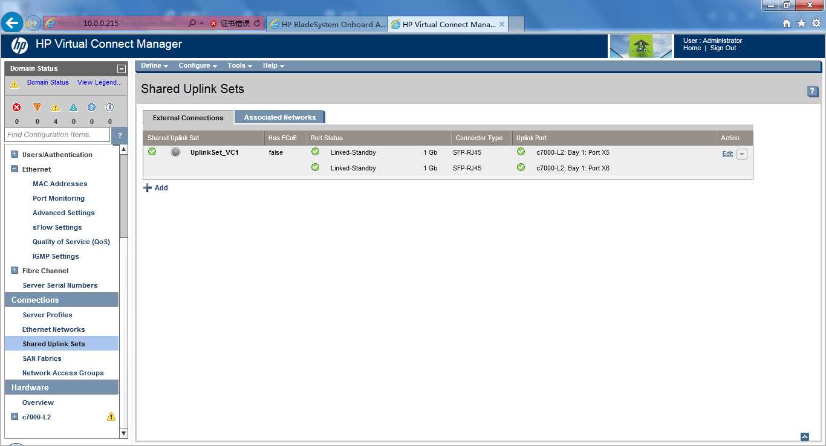The height and width of the screenshot is (446, 826).
Task: Click the Sign Out link
Action: (x=723, y=48)
